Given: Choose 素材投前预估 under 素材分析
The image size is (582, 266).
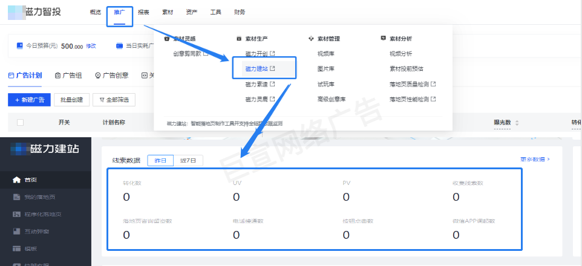Looking at the screenshot, I should 407,69.
